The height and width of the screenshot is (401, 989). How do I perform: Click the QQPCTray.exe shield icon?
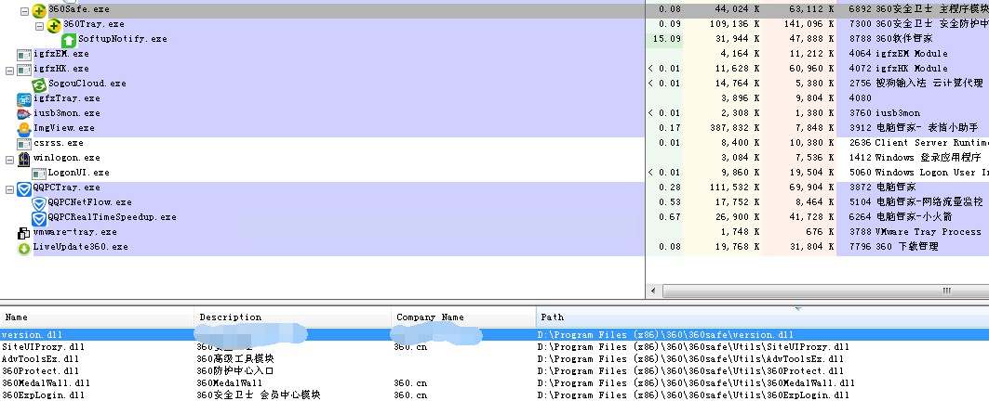pos(24,188)
